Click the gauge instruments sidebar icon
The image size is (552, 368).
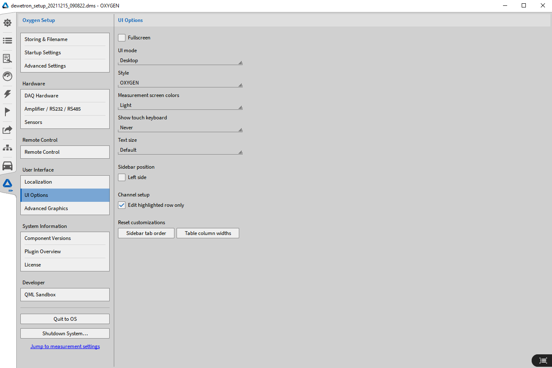pyautogui.click(x=7, y=76)
